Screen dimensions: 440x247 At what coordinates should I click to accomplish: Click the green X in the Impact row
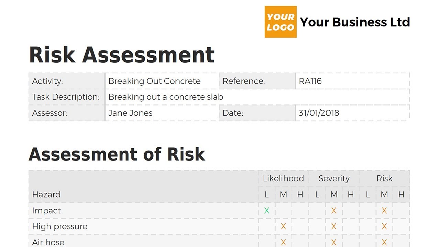click(x=266, y=211)
